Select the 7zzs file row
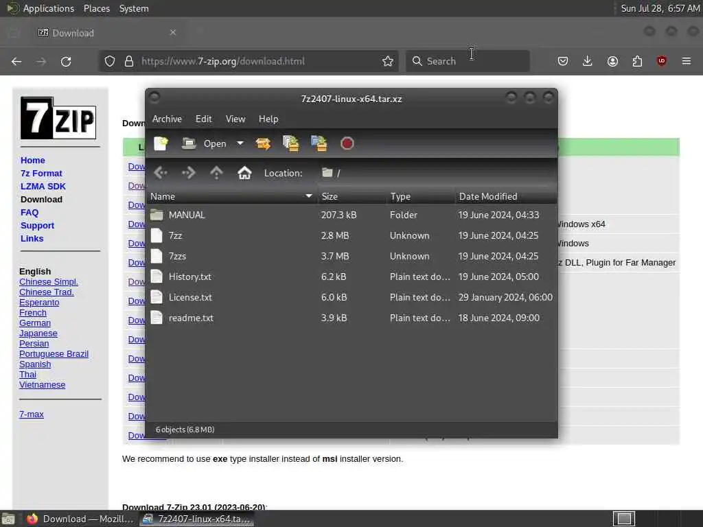This screenshot has width=703, height=527. click(351, 256)
